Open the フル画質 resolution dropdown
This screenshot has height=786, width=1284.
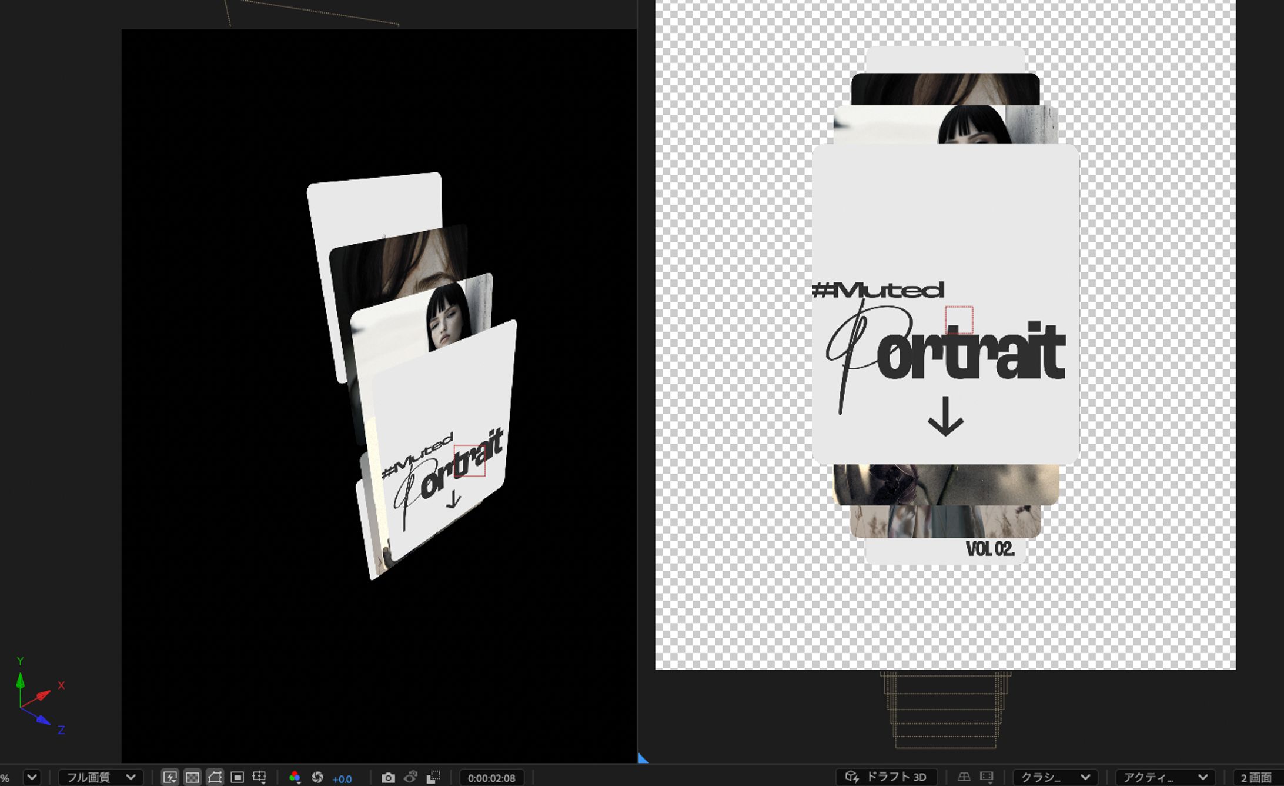(x=101, y=777)
